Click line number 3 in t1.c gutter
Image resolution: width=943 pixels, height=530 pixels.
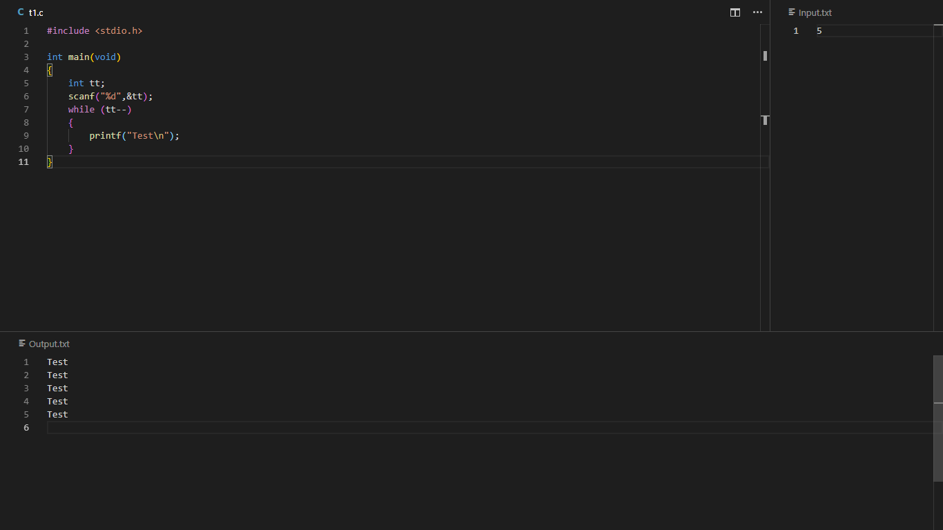26,57
